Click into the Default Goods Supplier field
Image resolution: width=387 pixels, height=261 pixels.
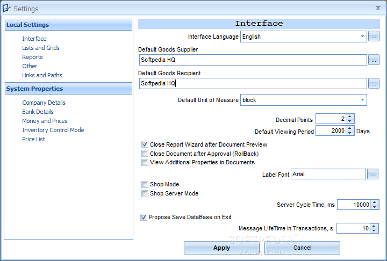tap(253, 60)
